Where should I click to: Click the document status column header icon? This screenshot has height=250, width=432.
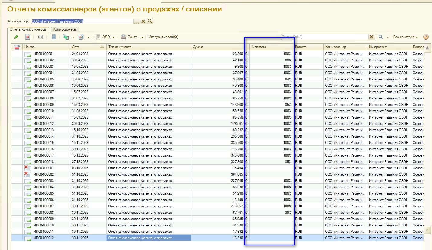pyautogui.click(x=17, y=47)
